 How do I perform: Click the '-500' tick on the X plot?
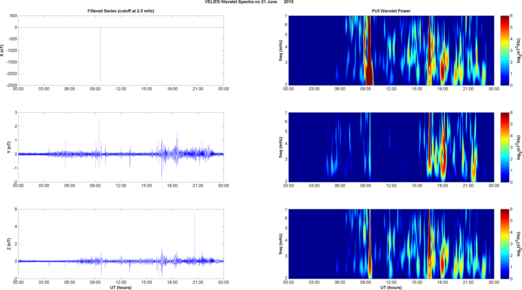[12, 39]
